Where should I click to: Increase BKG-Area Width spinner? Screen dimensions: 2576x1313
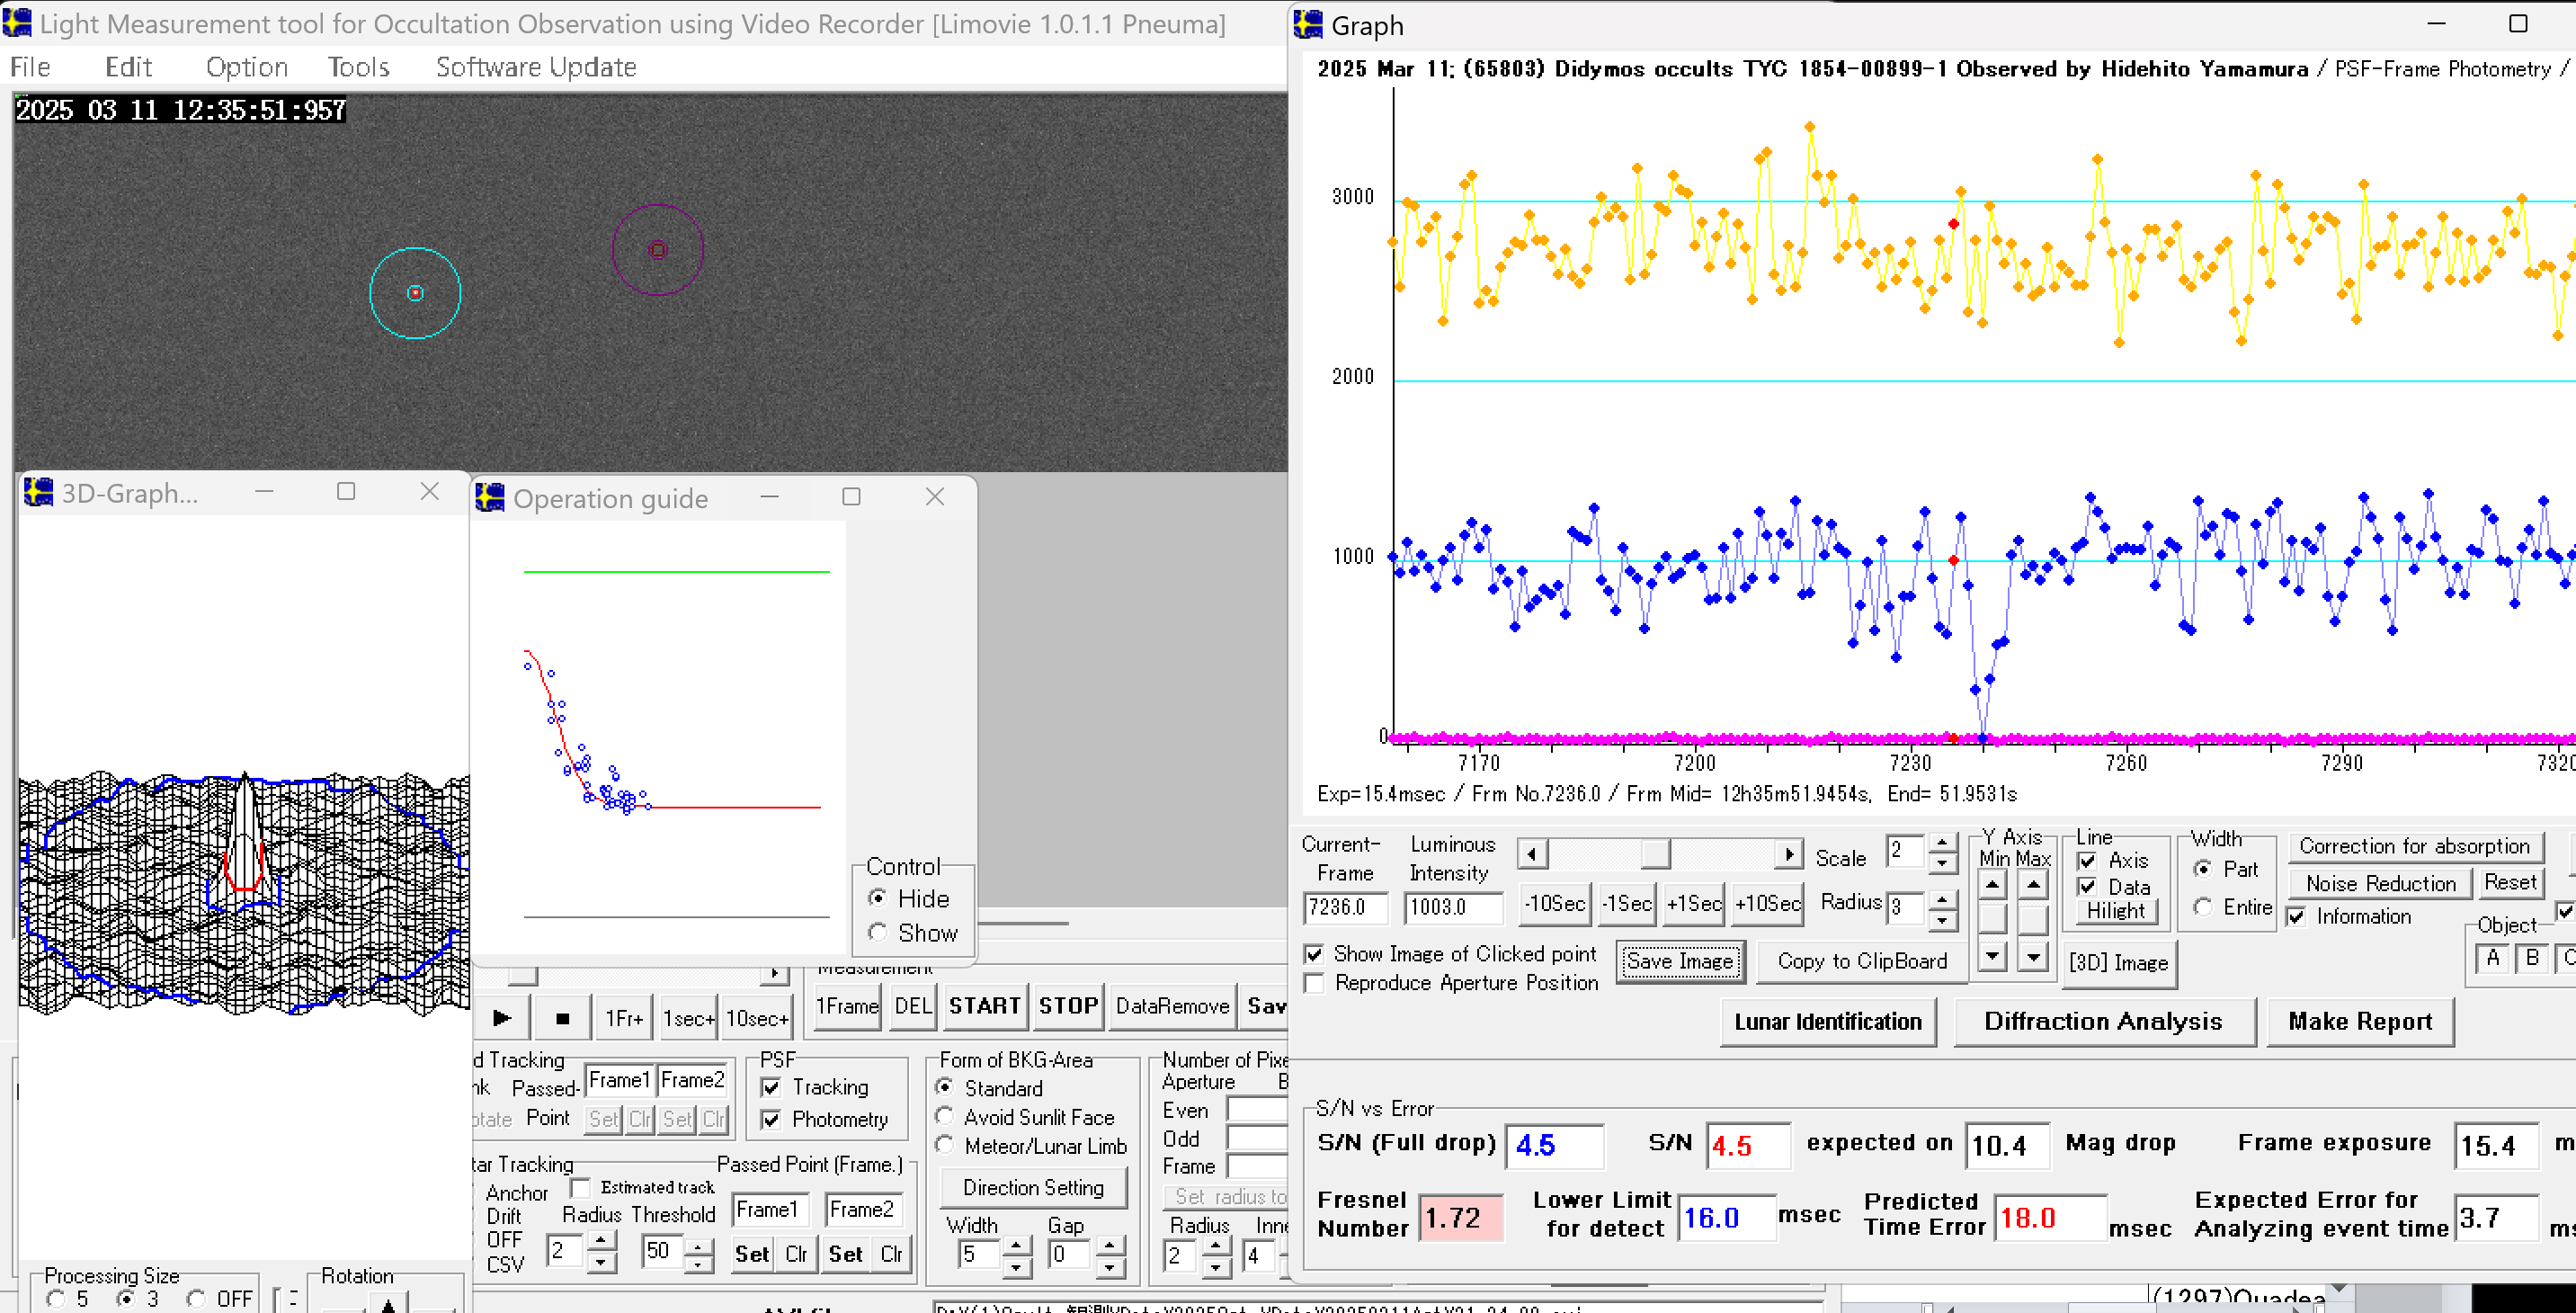point(1015,1244)
